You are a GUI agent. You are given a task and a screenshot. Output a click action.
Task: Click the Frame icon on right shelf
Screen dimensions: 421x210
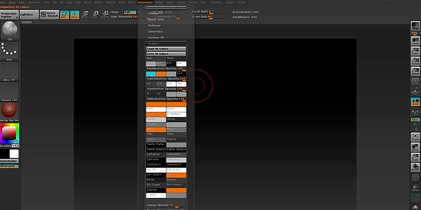pos(415,137)
